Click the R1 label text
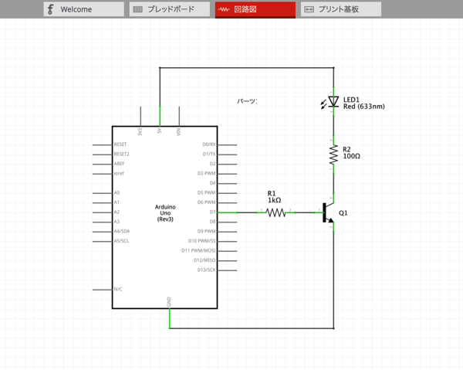The width and height of the screenshot is (463, 370). [x=272, y=194]
